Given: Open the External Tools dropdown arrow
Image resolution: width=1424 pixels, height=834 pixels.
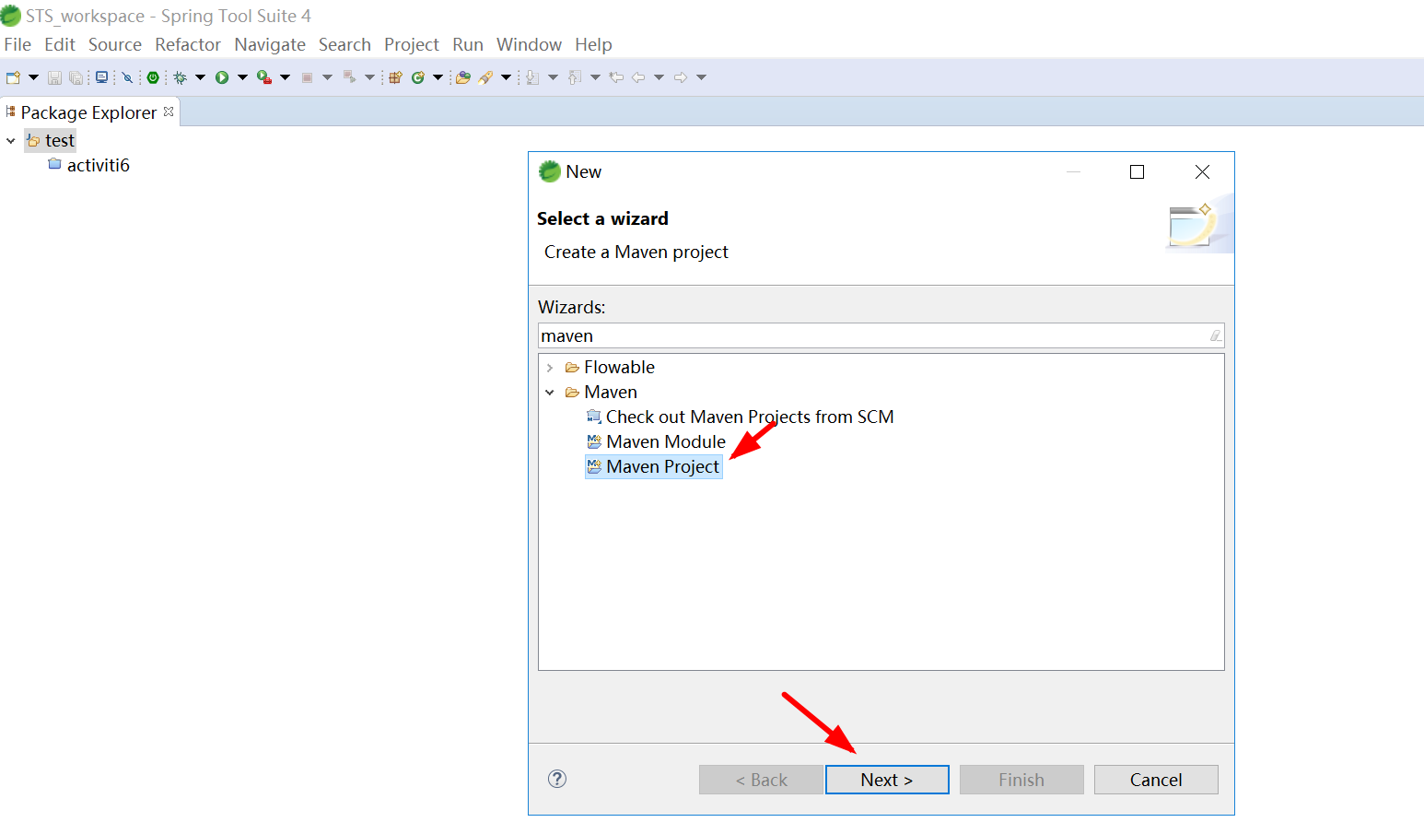Looking at the screenshot, I should point(285,77).
